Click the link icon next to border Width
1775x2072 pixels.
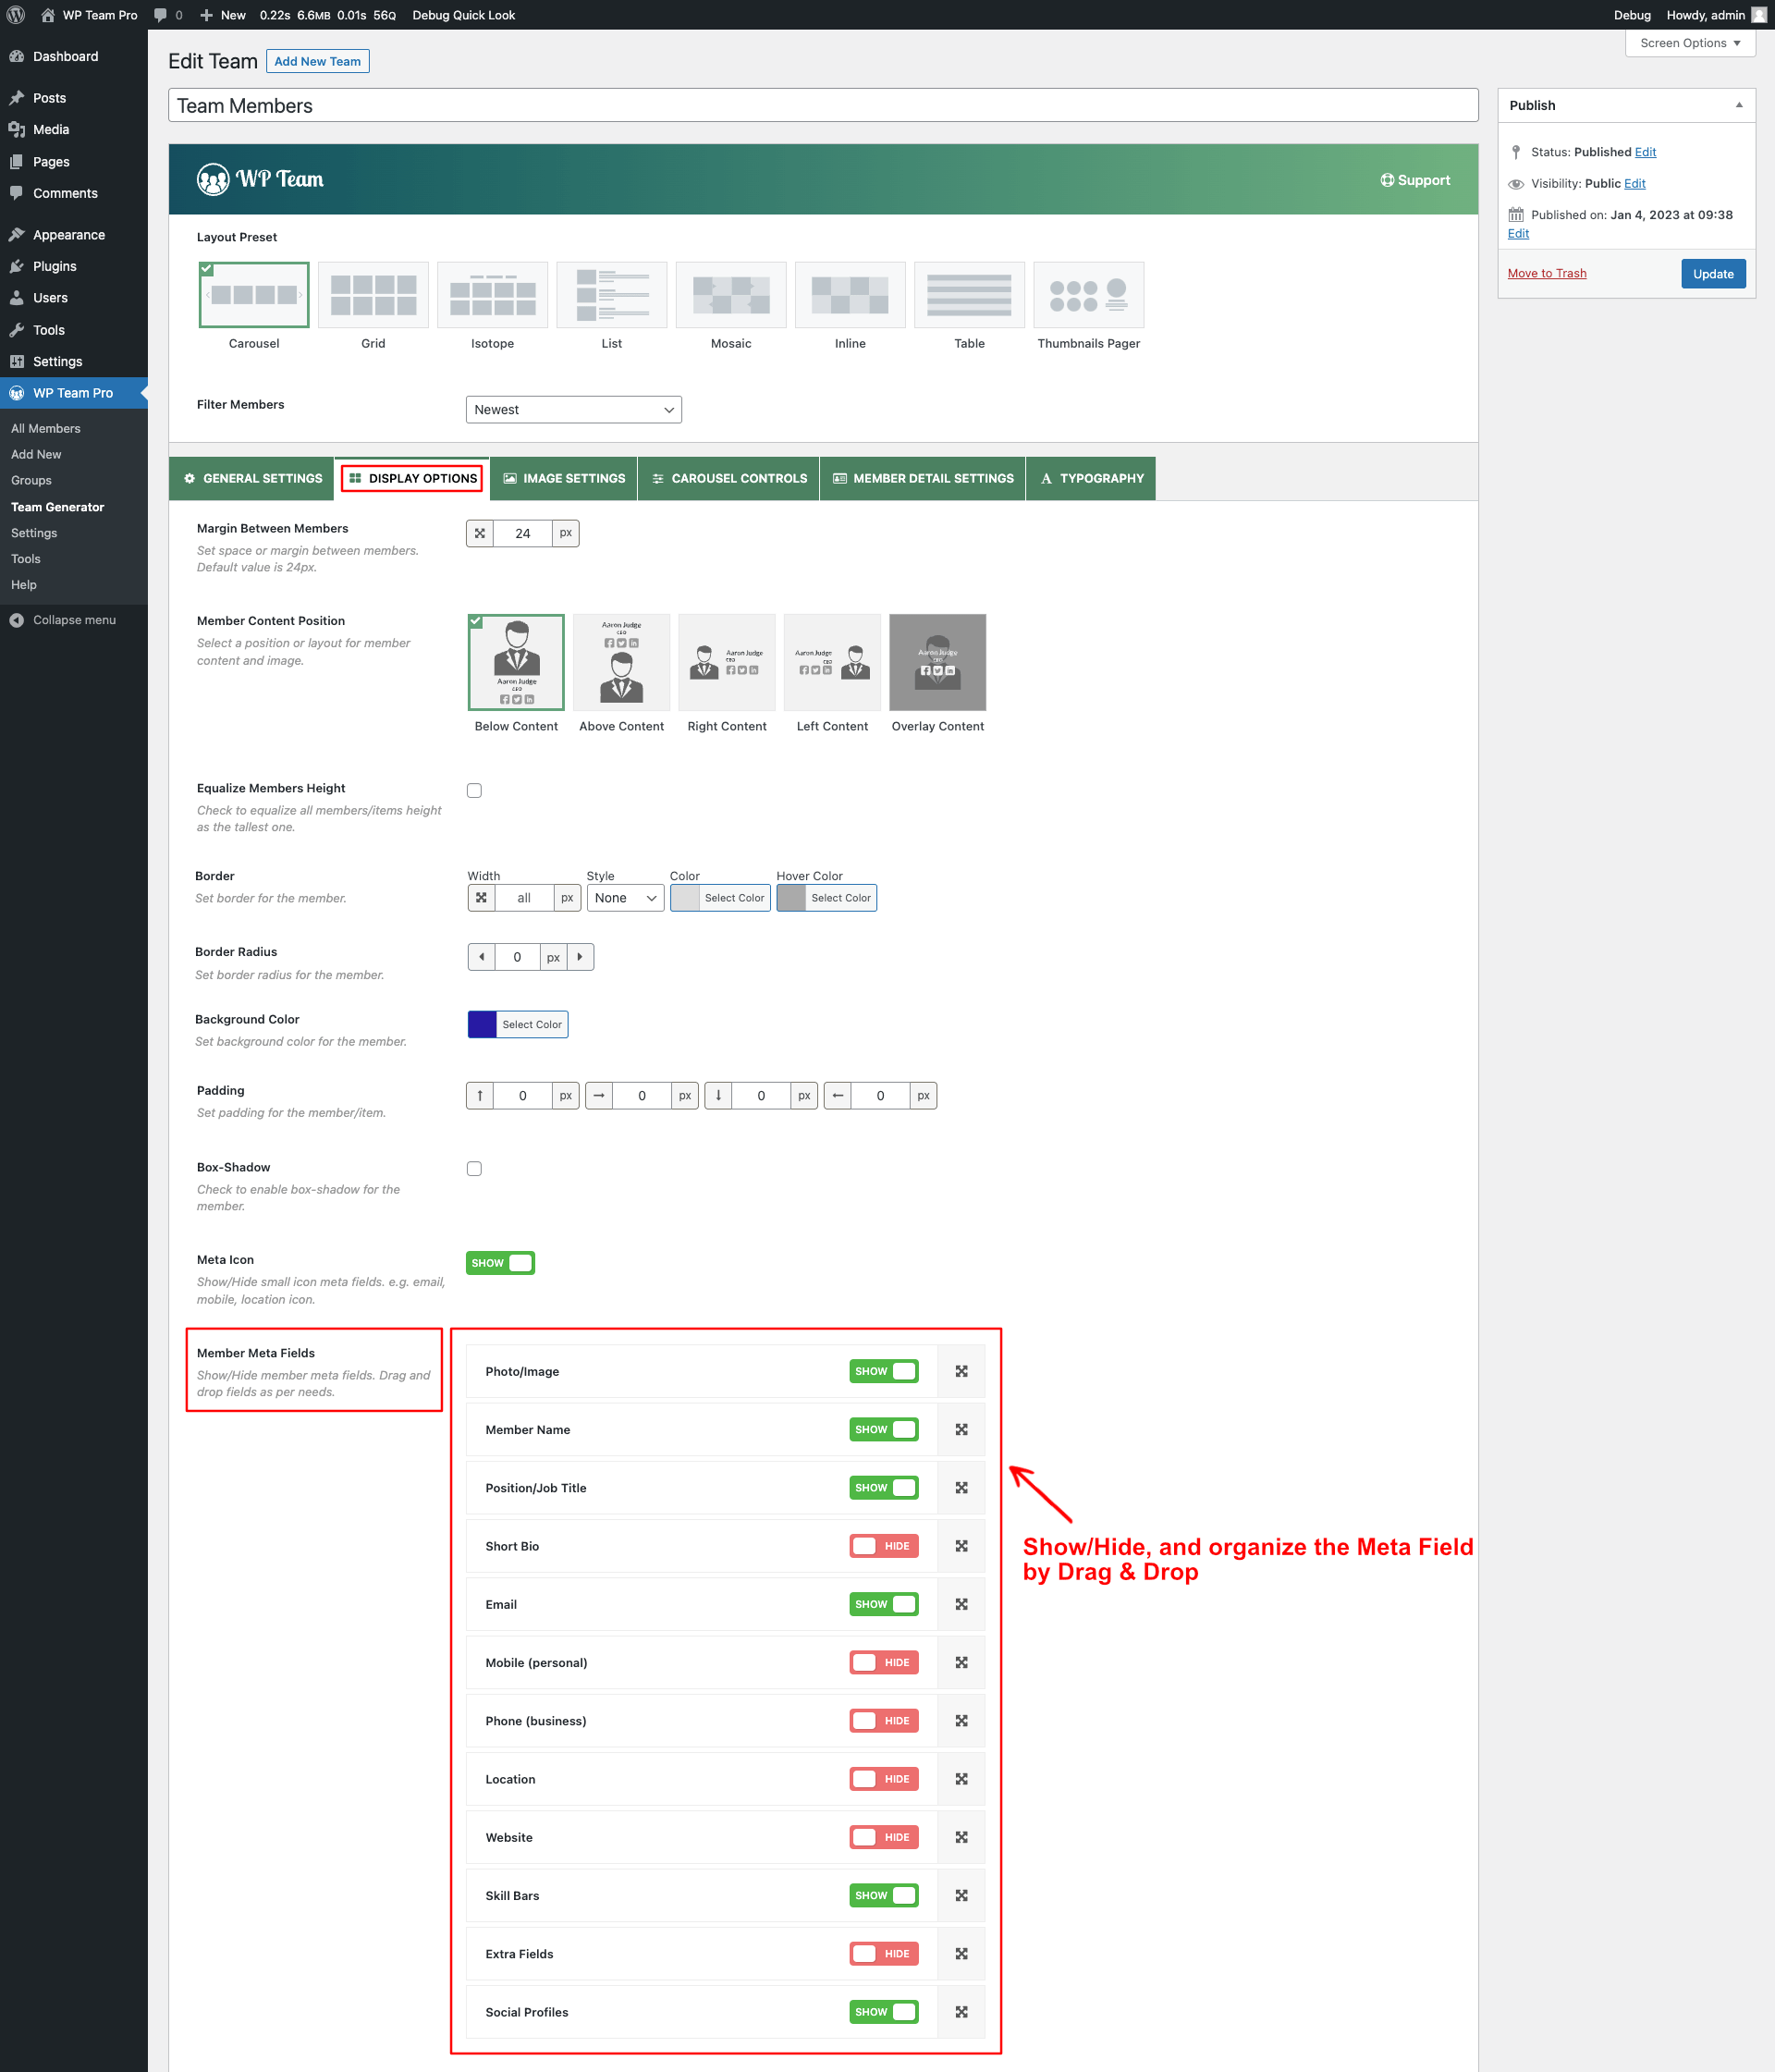click(x=481, y=897)
